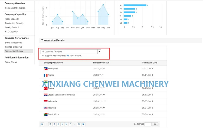Jump to page 13 in pagination
Image resolution: width=203 pixels, height=128 pixels.
click(x=79, y=124)
